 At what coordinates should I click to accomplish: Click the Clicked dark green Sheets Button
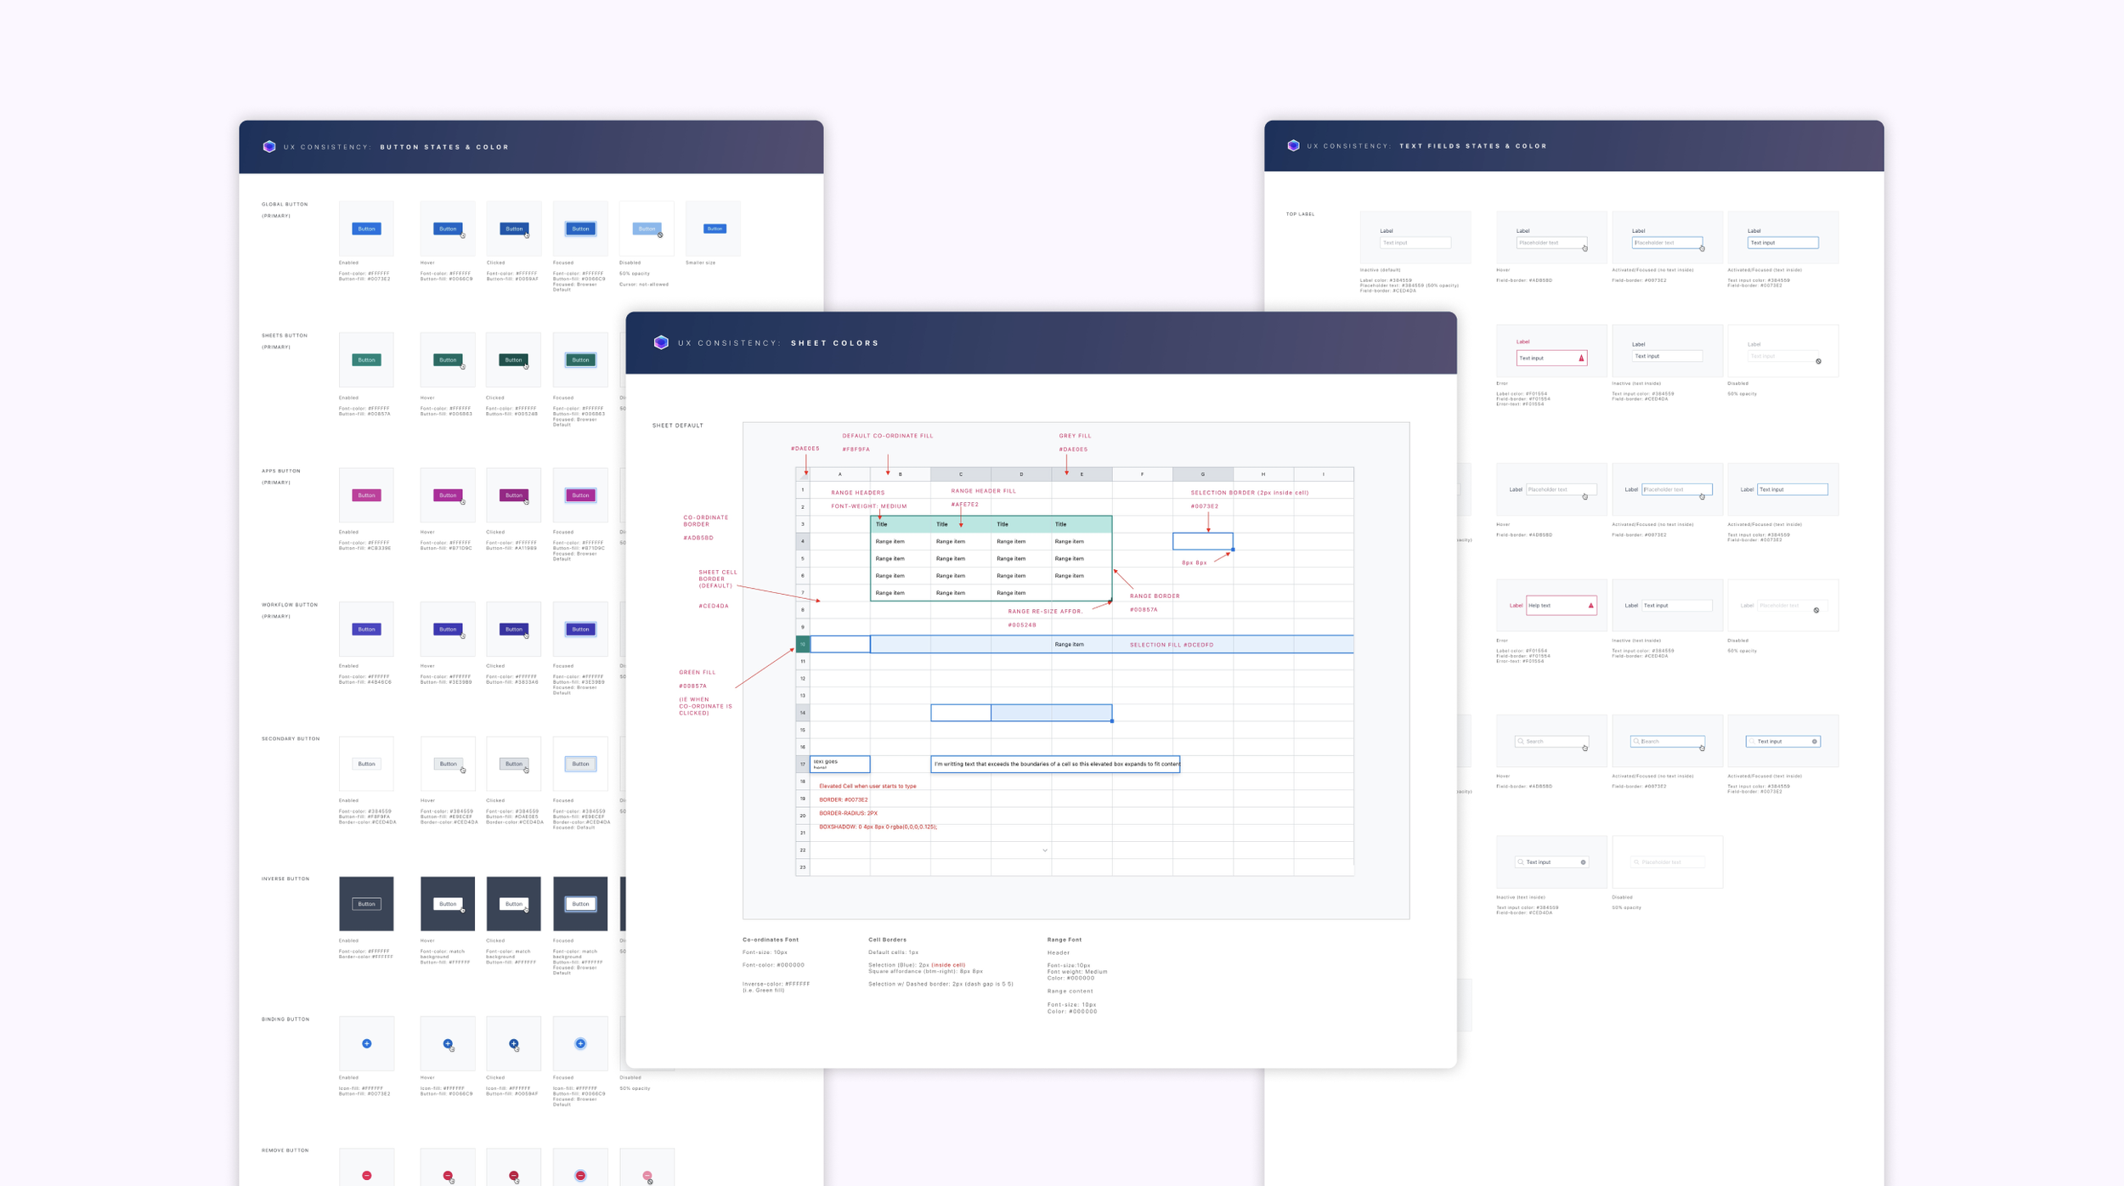pyautogui.click(x=514, y=360)
